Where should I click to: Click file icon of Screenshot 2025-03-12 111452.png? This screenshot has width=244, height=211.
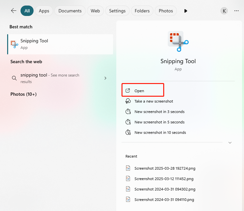tap(128, 178)
